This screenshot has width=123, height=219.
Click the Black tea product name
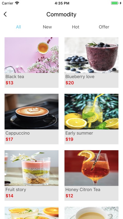click(x=15, y=77)
